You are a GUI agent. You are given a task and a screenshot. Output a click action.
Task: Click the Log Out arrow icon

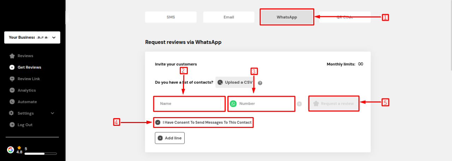point(12,125)
